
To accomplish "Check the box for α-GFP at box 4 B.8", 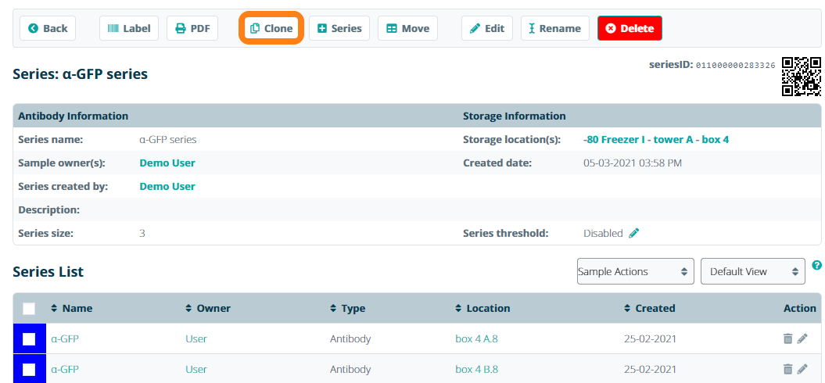I will pyautogui.click(x=29, y=369).
